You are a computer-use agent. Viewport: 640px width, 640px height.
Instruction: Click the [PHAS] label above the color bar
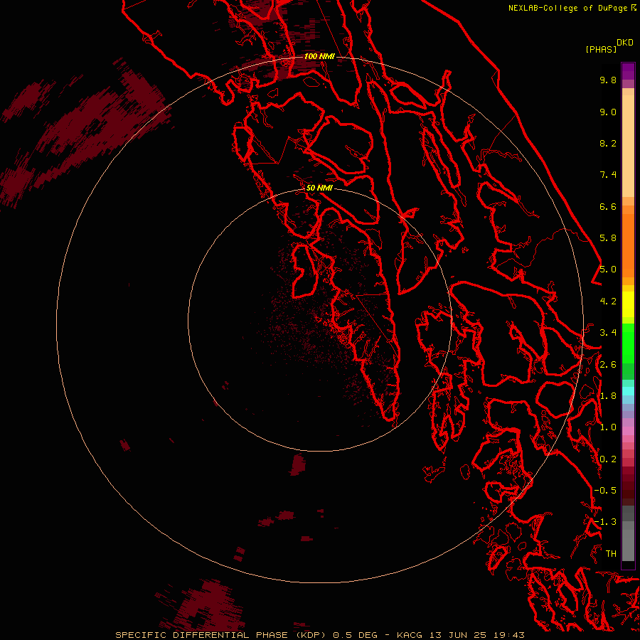(601, 49)
